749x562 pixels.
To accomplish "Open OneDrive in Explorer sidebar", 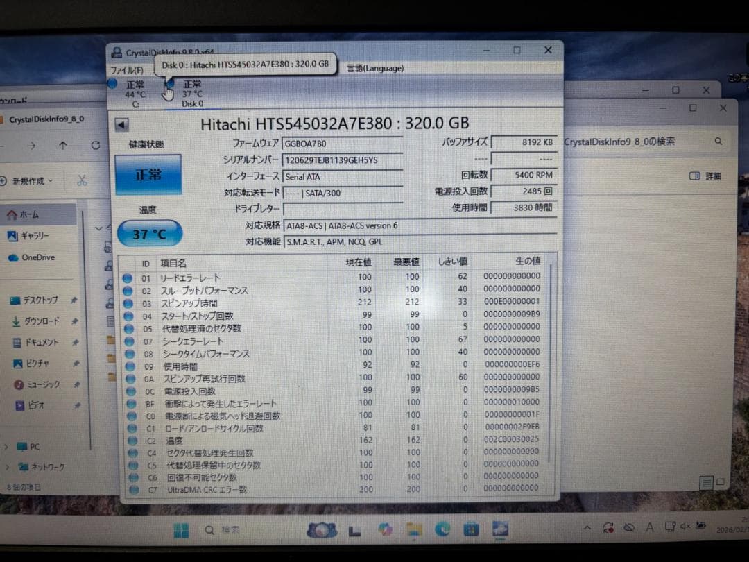I will 31,257.
